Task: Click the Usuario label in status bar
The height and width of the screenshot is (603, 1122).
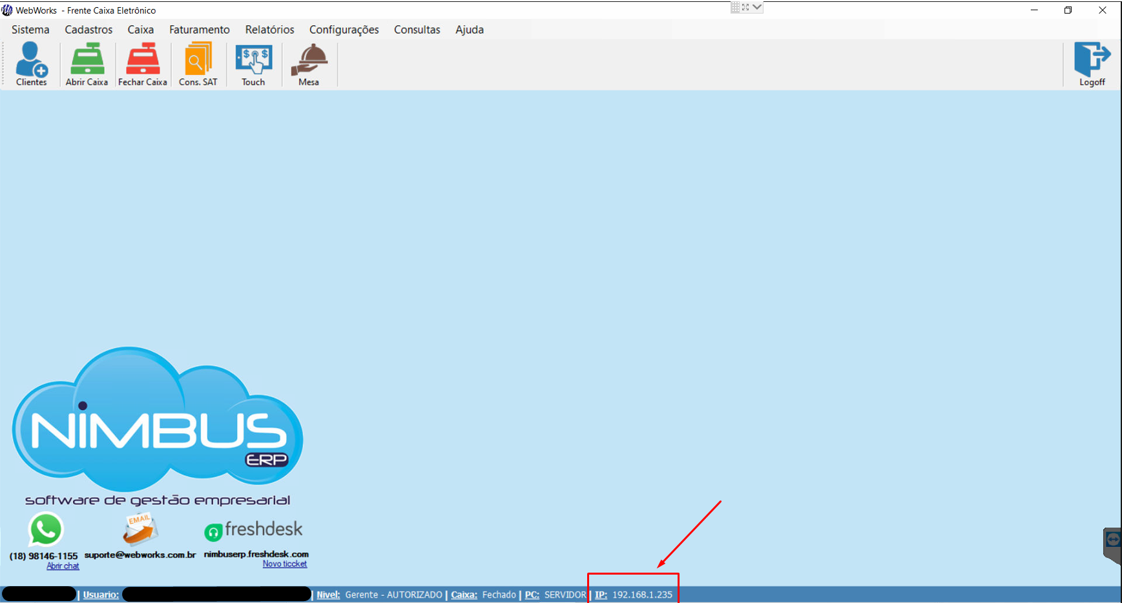Action: pos(101,595)
